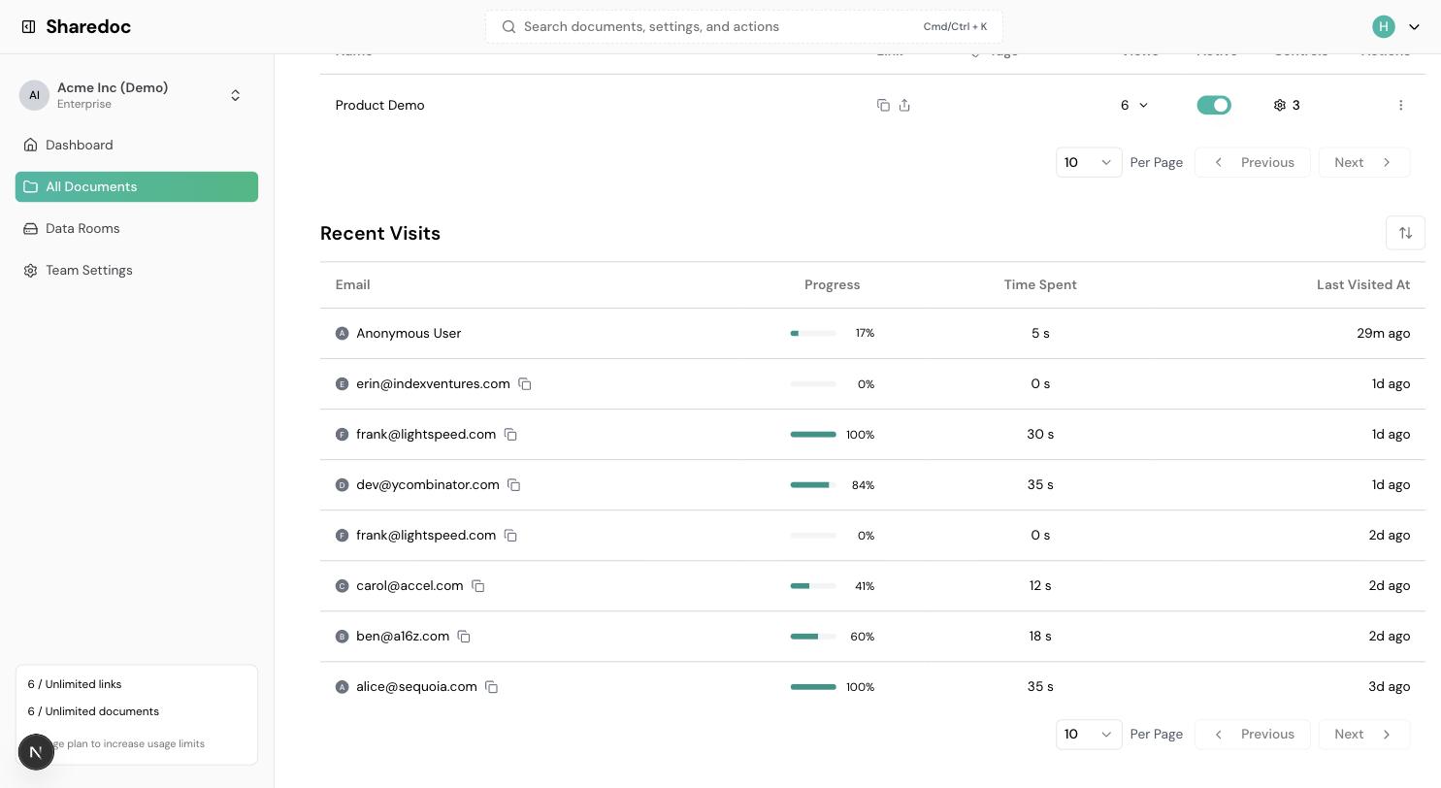This screenshot has width=1441, height=788.
Task: Click the Email column header
Action: coord(352,285)
